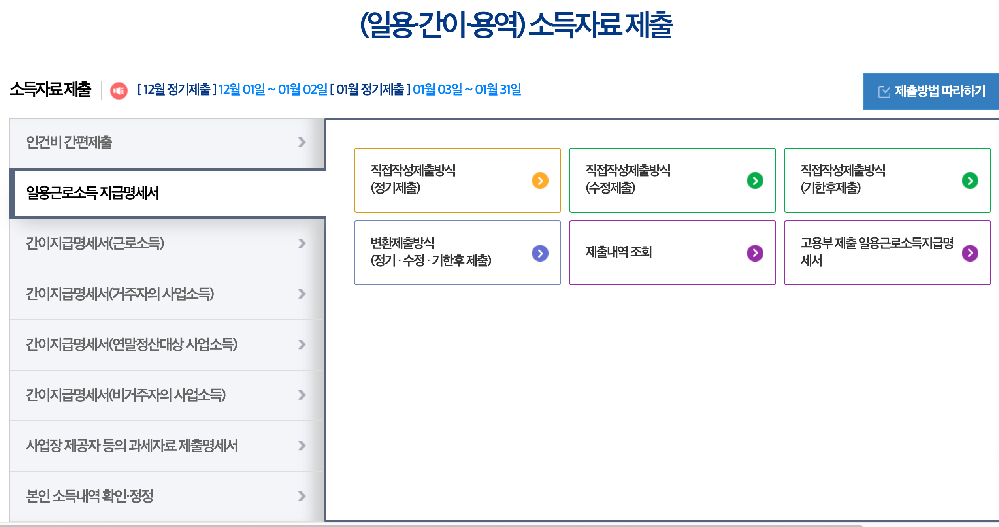Click the purple arrow on 제출내역 조회
This screenshot has width=999, height=527.
coord(755,253)
